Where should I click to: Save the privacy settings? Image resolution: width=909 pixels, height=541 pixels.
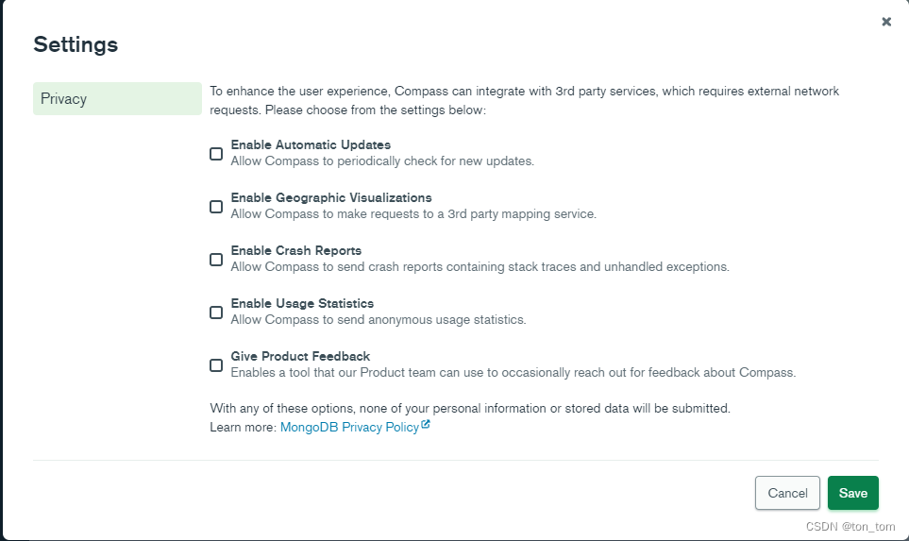[x=852, y=493]
